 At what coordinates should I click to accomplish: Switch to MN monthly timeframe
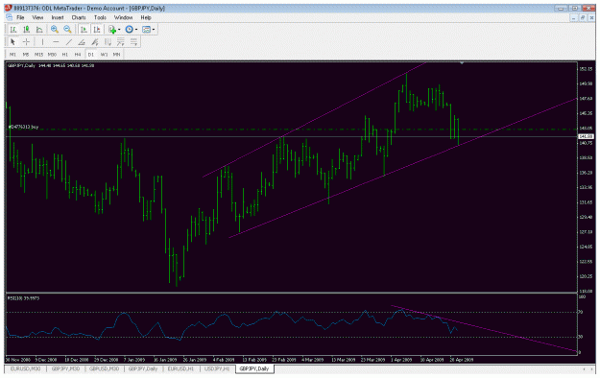tap(117, 55)
